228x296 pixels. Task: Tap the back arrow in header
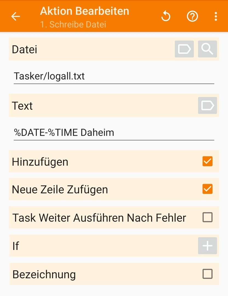(16, 16)
